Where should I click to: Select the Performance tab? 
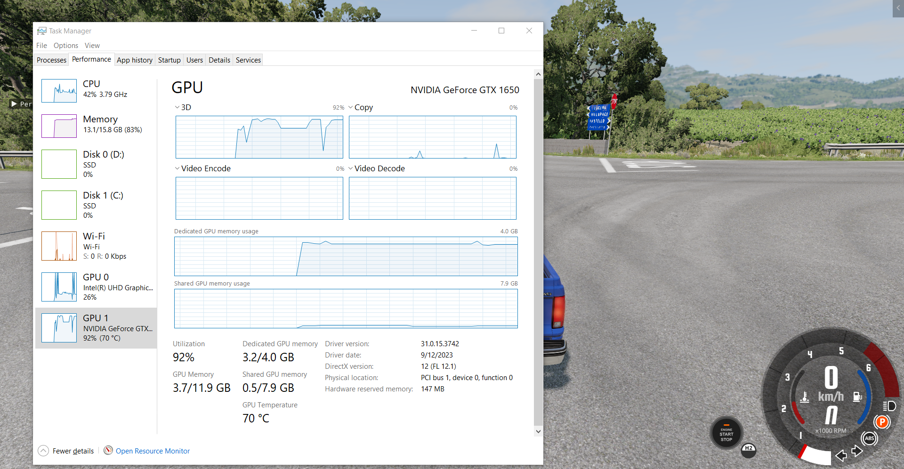point(91,59)
